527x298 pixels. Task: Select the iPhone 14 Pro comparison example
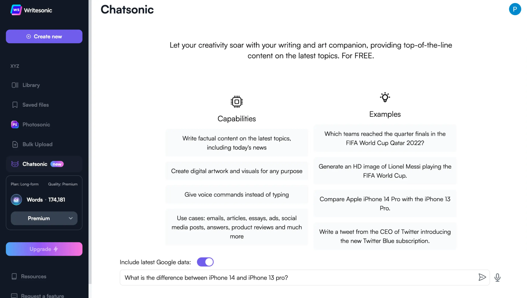[385, 203]
